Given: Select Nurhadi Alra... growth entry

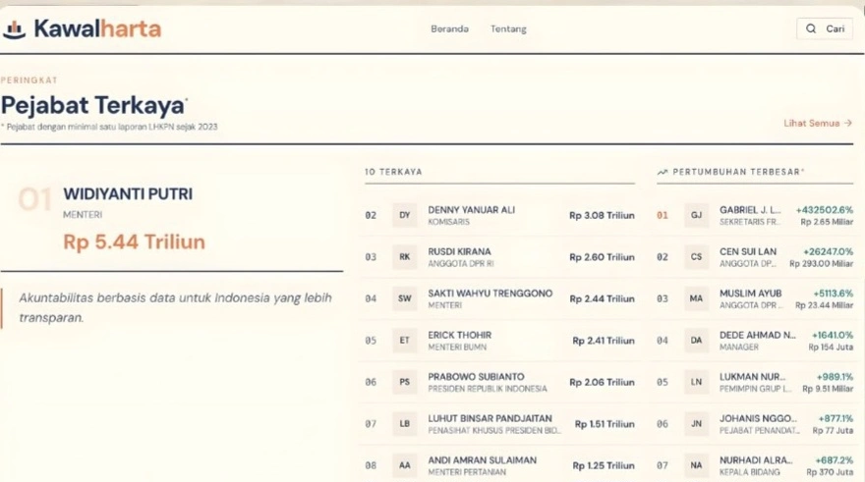Looking at the screenshot, I should click(x=755, y=465).
